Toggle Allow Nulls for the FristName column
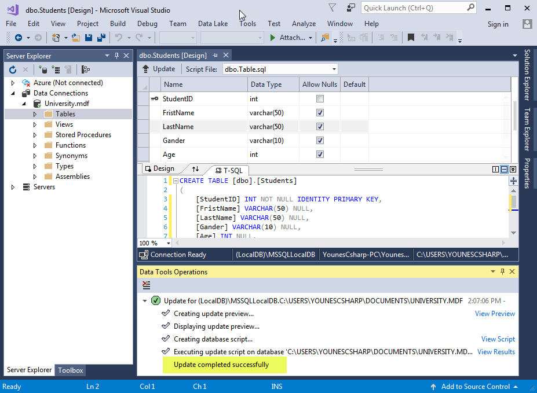This screenshot has height=393, width=537. [319, 112]
